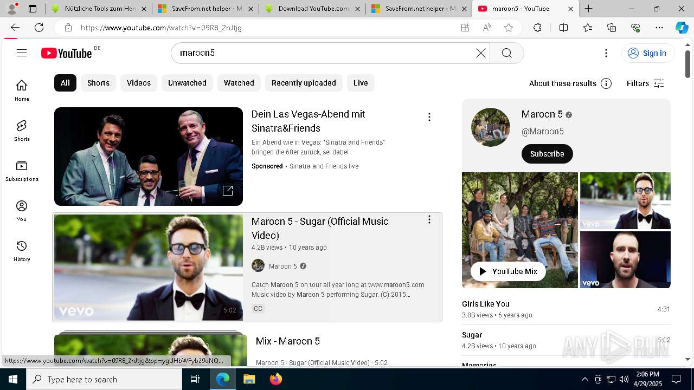The image size is (694, 390).
Task: Open browser Collections
Action: tap(612, 28)
